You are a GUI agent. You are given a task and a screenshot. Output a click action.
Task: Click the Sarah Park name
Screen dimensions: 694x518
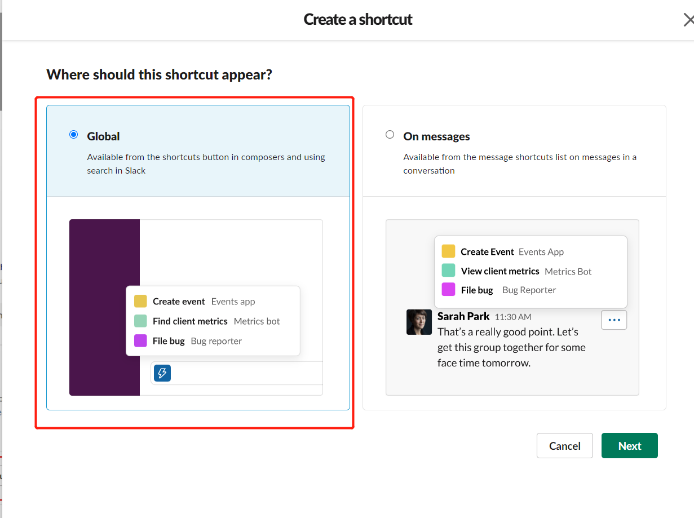[463, 316]
